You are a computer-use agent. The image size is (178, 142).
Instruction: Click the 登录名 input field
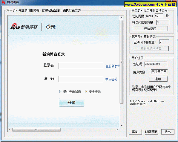pyautogui.click(x=81, y=66)
